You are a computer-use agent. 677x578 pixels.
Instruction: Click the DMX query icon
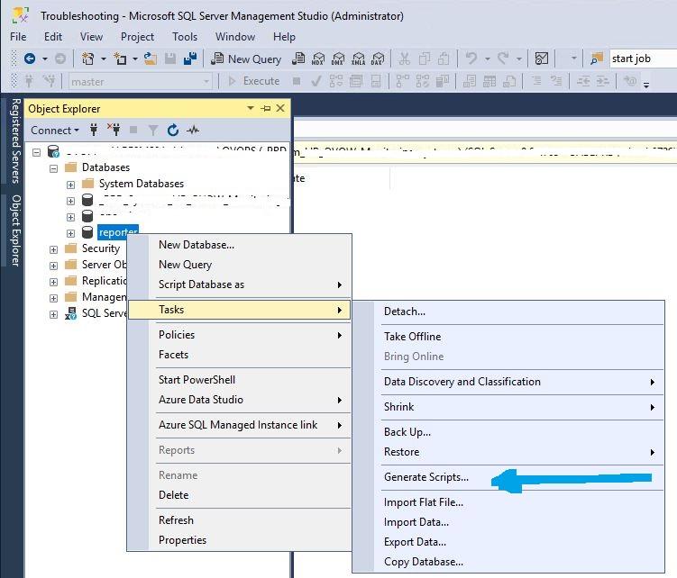(338, 59)
